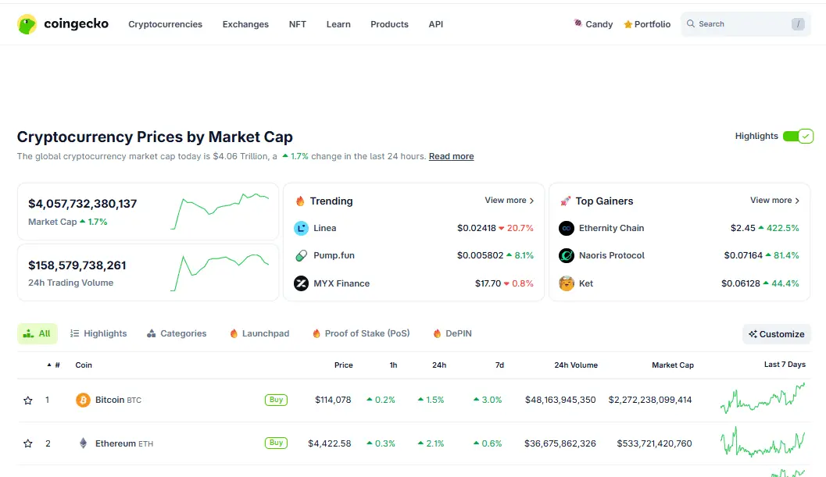Click the Top Gainers rocket icon
The width and height of the screenshot is (826, 477).
(x=566, y=201)
